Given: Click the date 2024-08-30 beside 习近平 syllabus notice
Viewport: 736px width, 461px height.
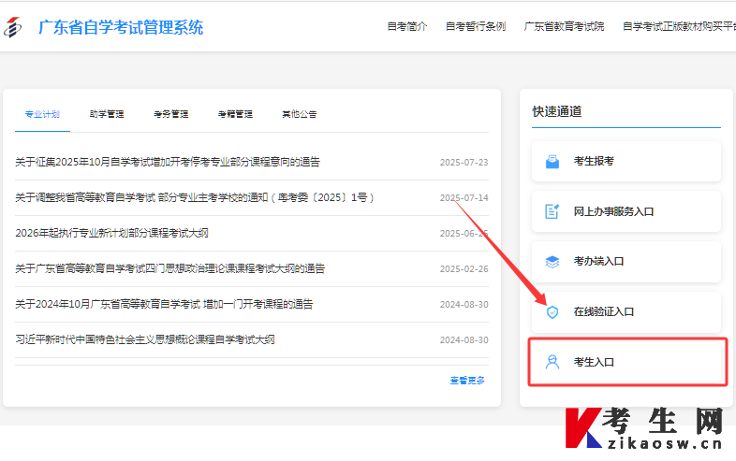Looking at the screenshot, I should 464,340.
